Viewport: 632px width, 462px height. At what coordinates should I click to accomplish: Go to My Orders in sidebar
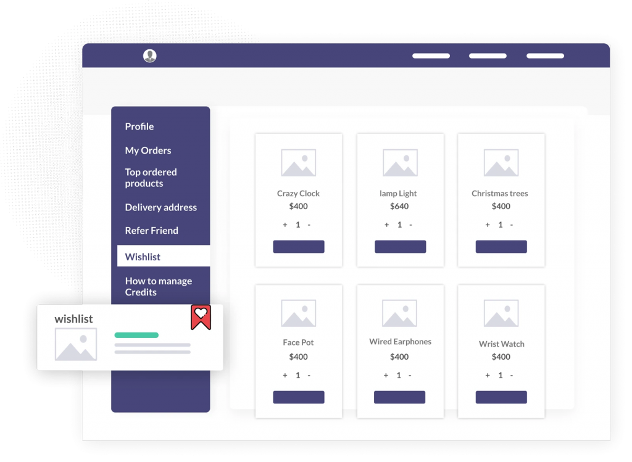coord(148,151)
